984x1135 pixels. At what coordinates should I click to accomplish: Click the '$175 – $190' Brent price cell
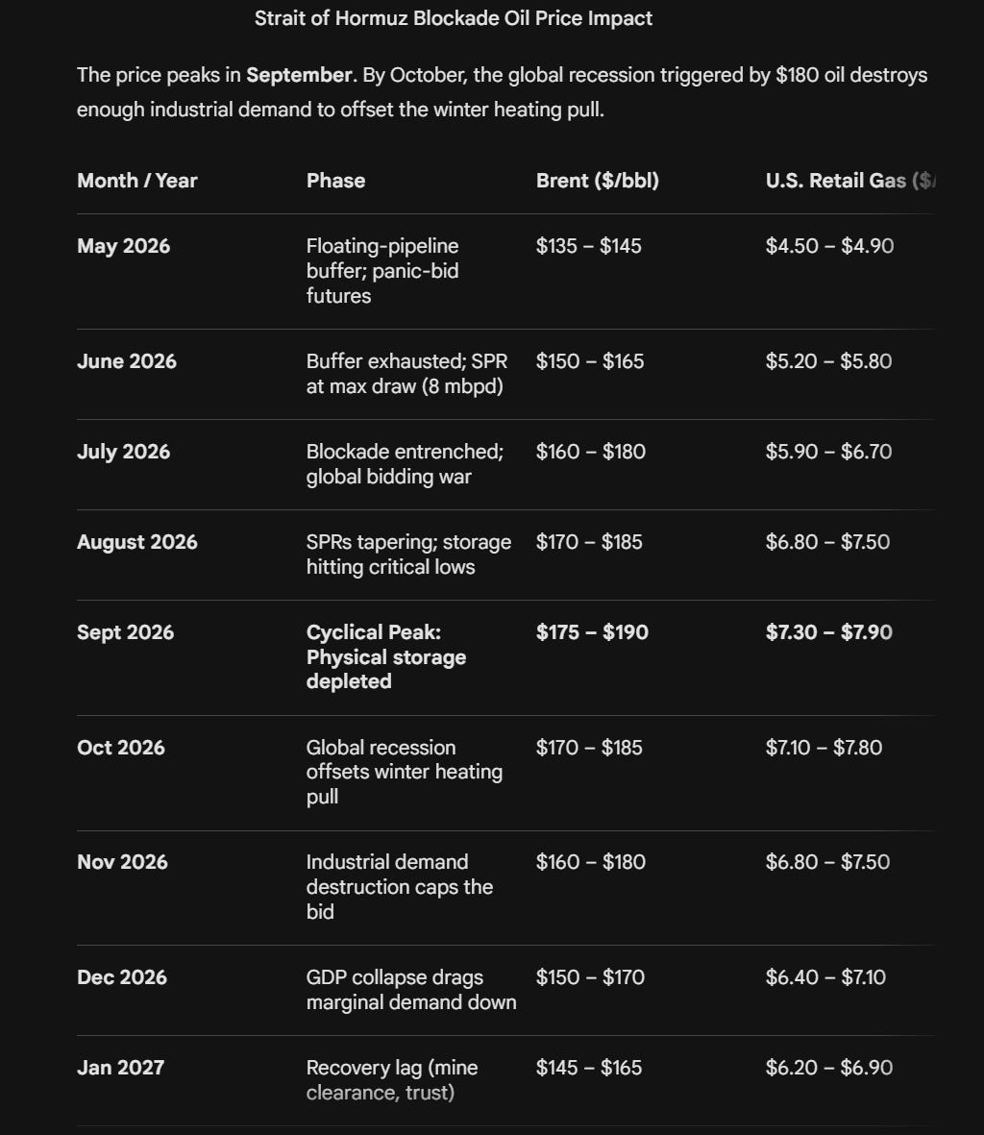point(592,632)
